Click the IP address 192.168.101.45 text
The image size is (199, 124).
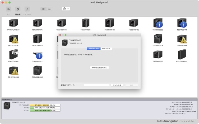[x=187, y=105]
